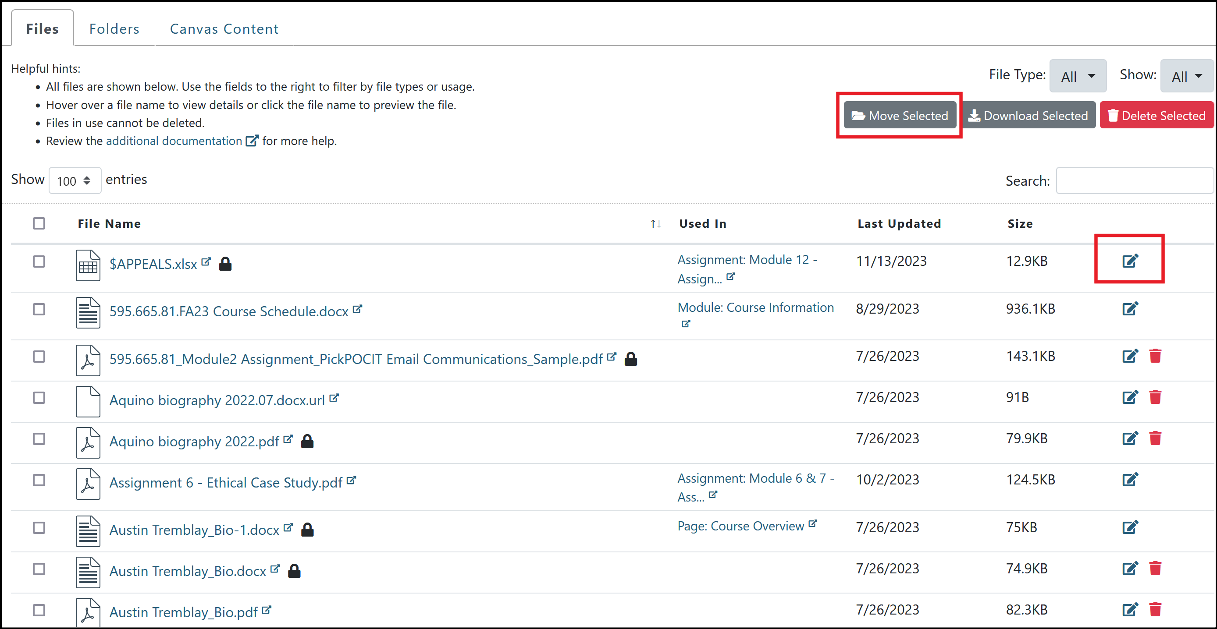Image resolution: width=1217 pixels, height=629 pixels.
Task: Click the document icon for Course Schedule.docx
Action: pyautogui.click(x=88, y=312)
